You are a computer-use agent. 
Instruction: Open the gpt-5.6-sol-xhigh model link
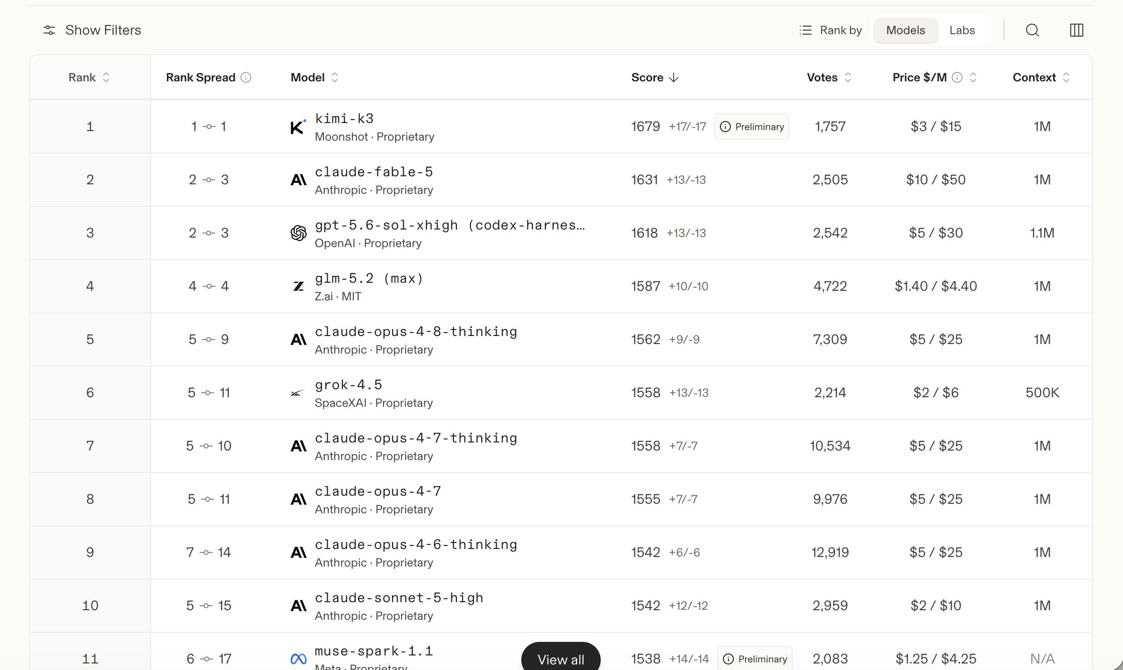[450, 225]
